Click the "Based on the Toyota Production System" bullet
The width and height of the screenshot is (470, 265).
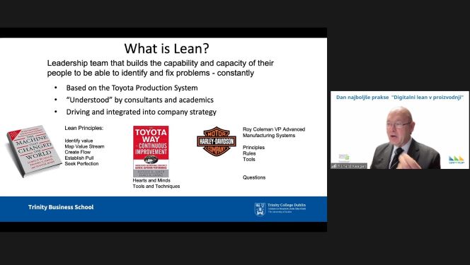pos(132,88)
